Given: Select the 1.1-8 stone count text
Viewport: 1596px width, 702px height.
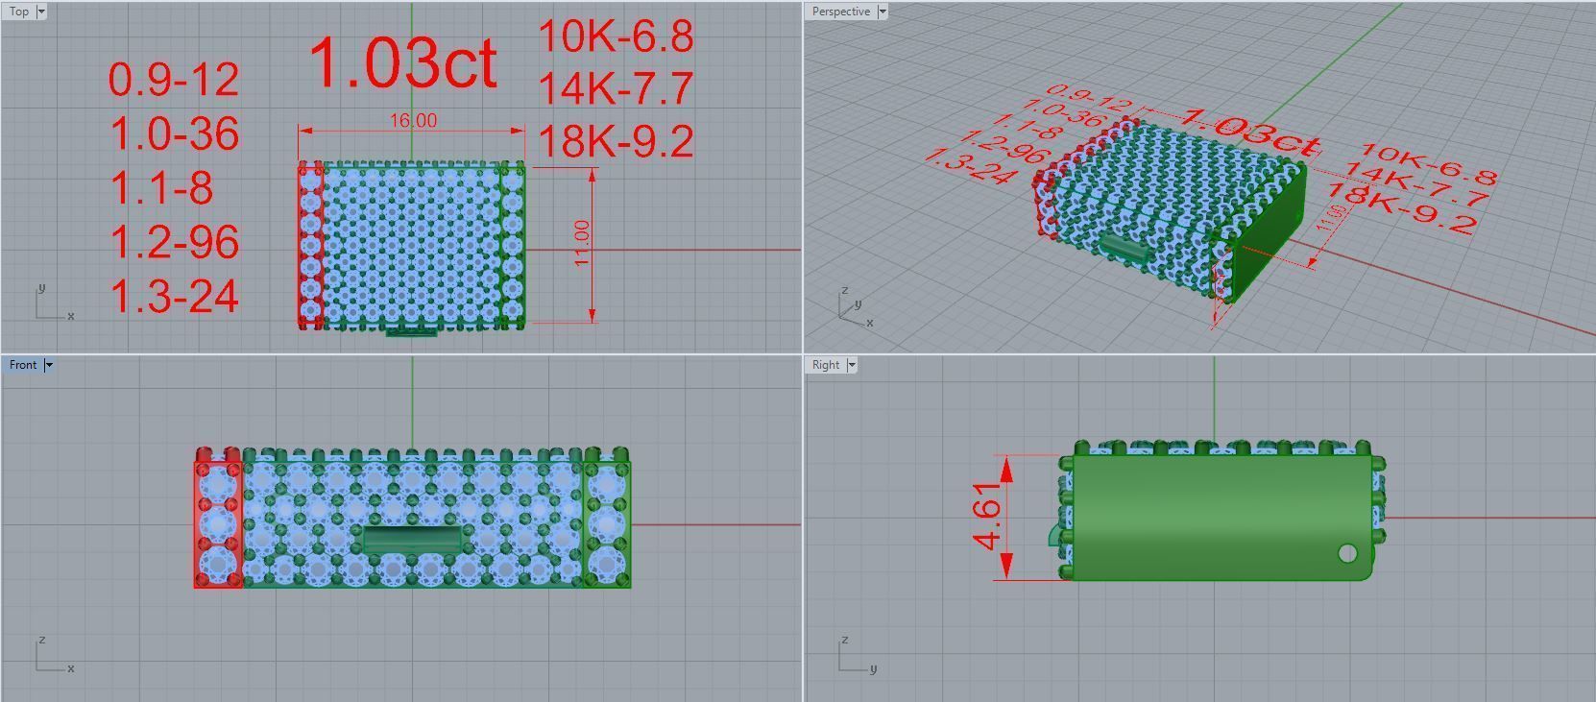Looking at the screenshot, I should (x=161, y=187).
